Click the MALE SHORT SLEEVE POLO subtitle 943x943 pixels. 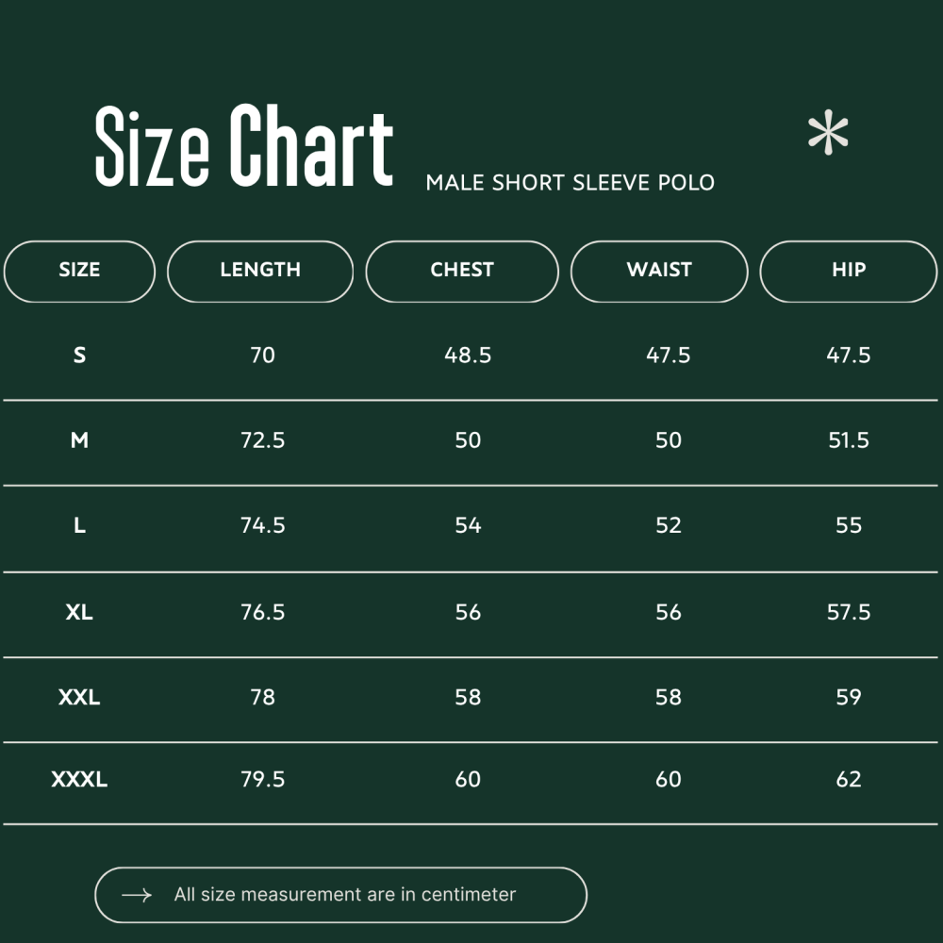(x=570, y=183)
